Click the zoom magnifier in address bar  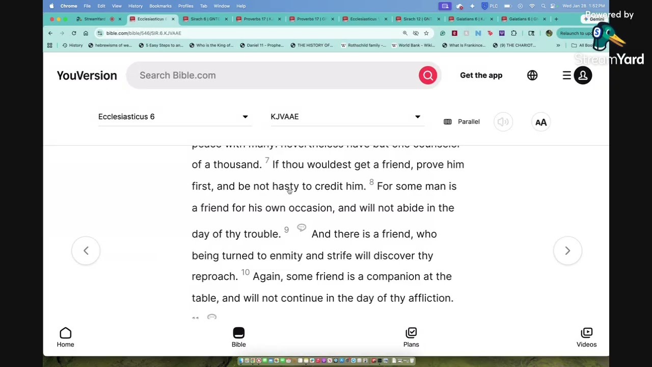click(405, 33)
